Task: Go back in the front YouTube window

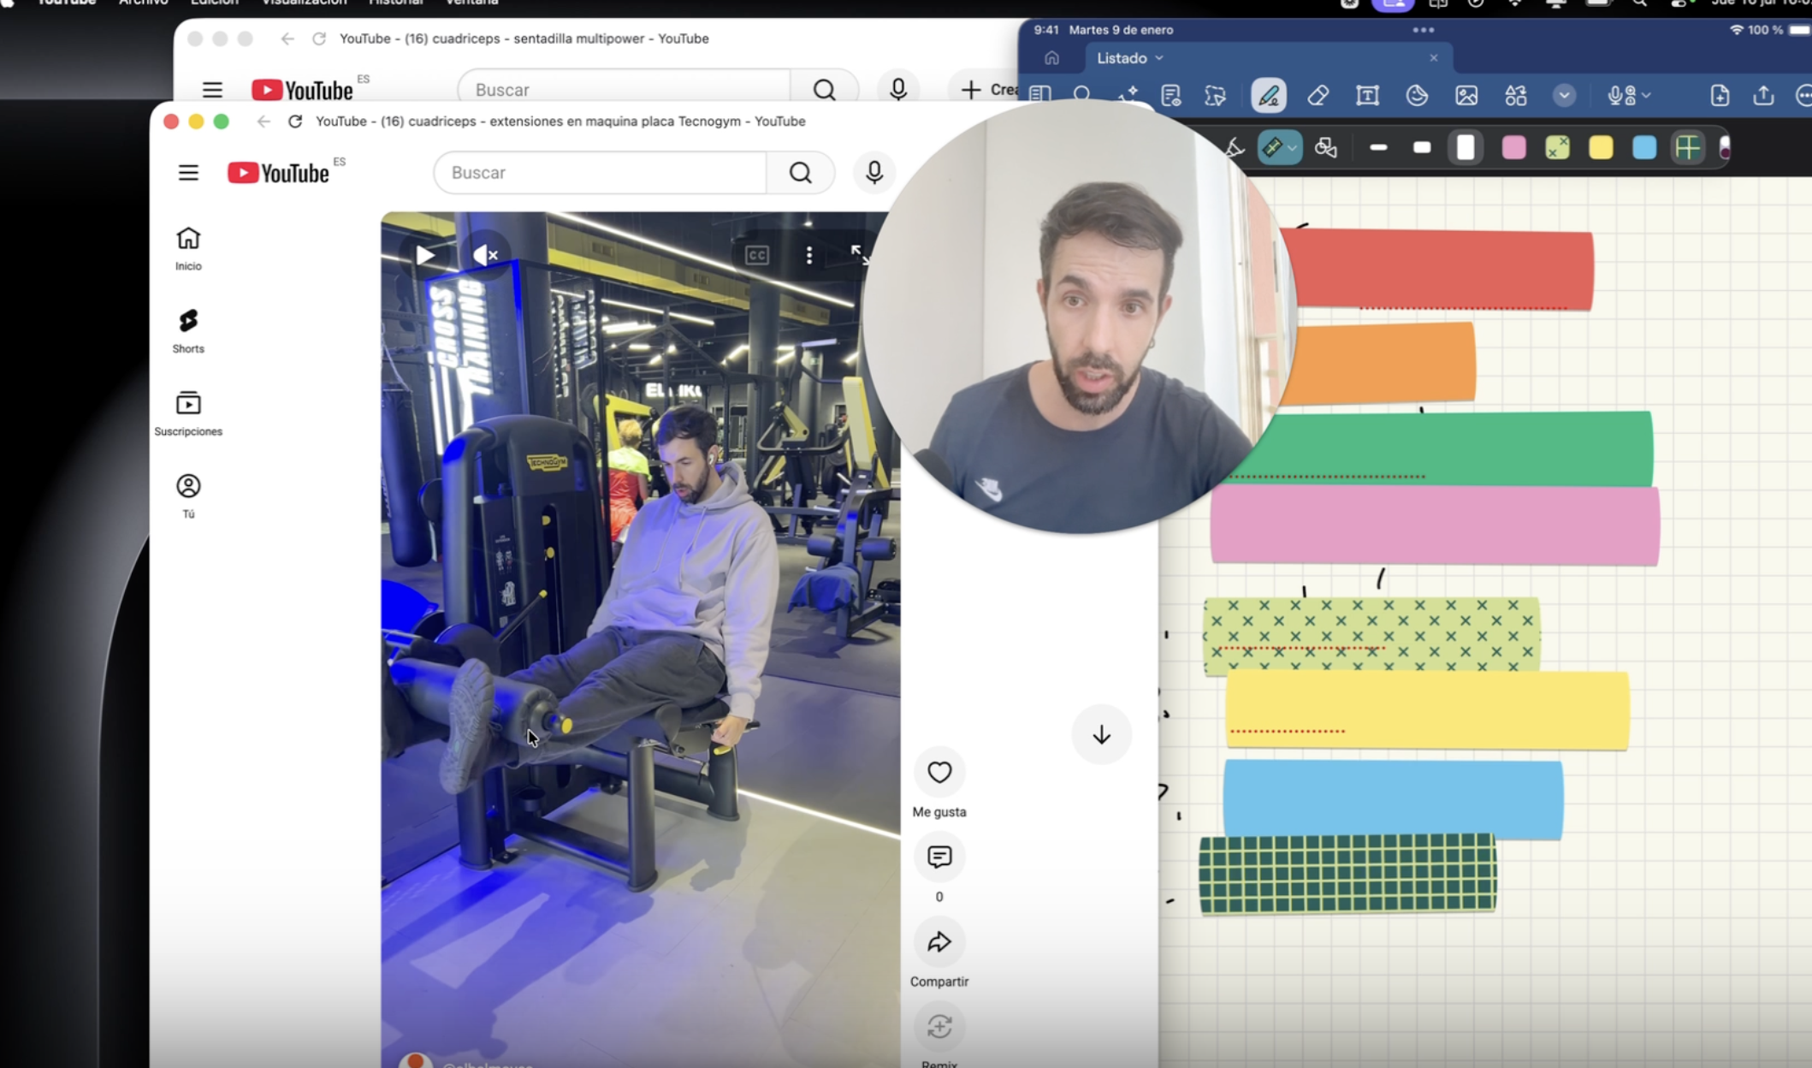Action: click(x=264, y=122)
